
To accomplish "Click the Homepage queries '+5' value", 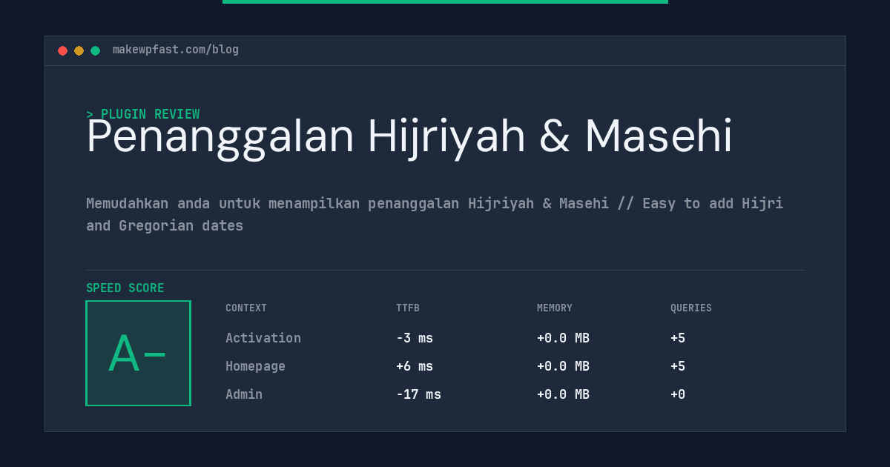I will tap(678, 366).
